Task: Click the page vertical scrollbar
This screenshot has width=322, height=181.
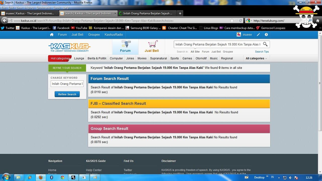Action: [320, 83]
